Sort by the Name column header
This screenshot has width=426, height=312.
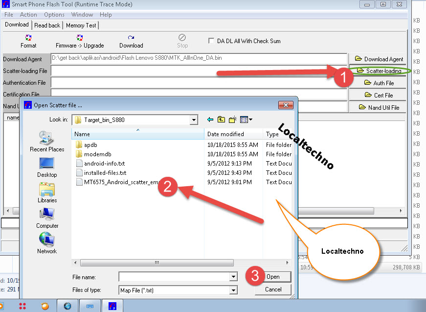pos(138,134)
